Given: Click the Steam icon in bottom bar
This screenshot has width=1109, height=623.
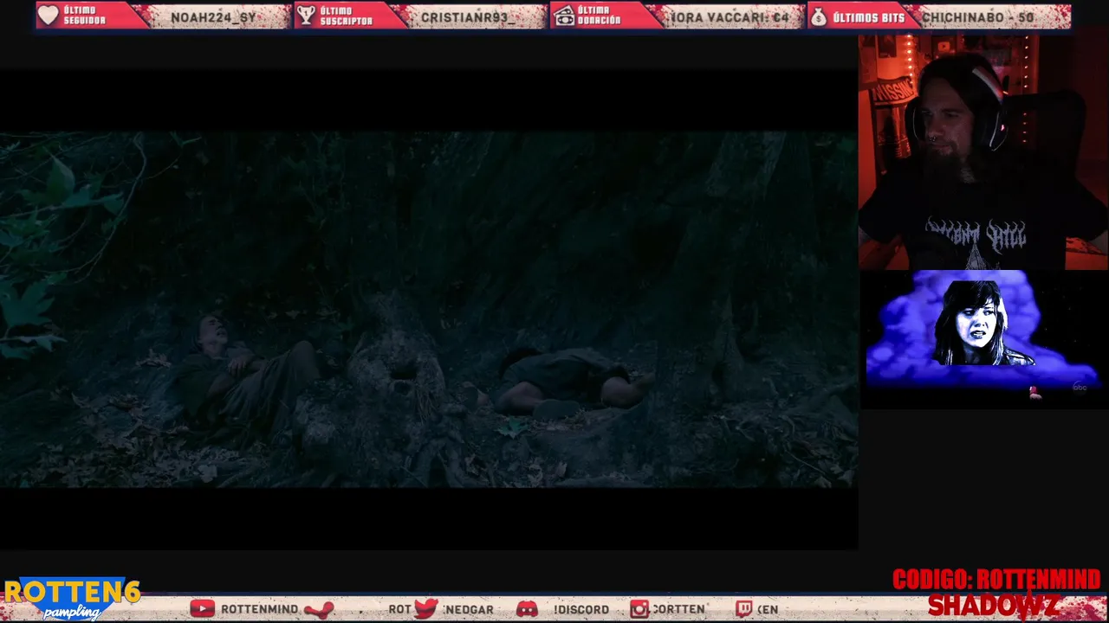Looking at the screenshot, I should point(319,609).
